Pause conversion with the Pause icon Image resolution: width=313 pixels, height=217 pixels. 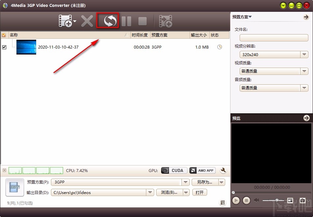(x=126, y=21)
